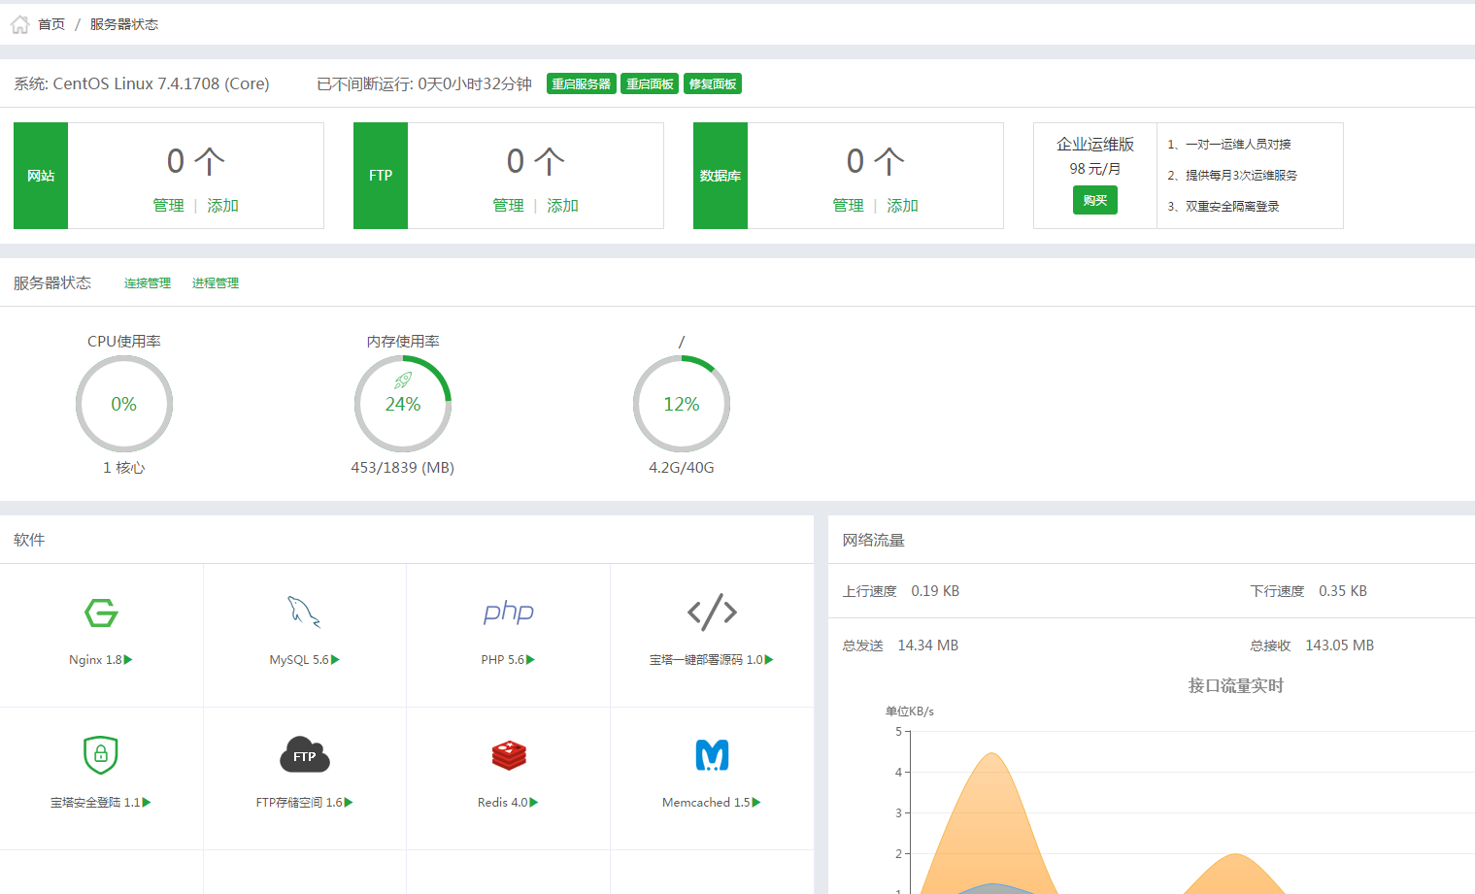Expand the arrow beside MySQL 5.6
The width and height of the screenshot is (1475, 894).
335,660
